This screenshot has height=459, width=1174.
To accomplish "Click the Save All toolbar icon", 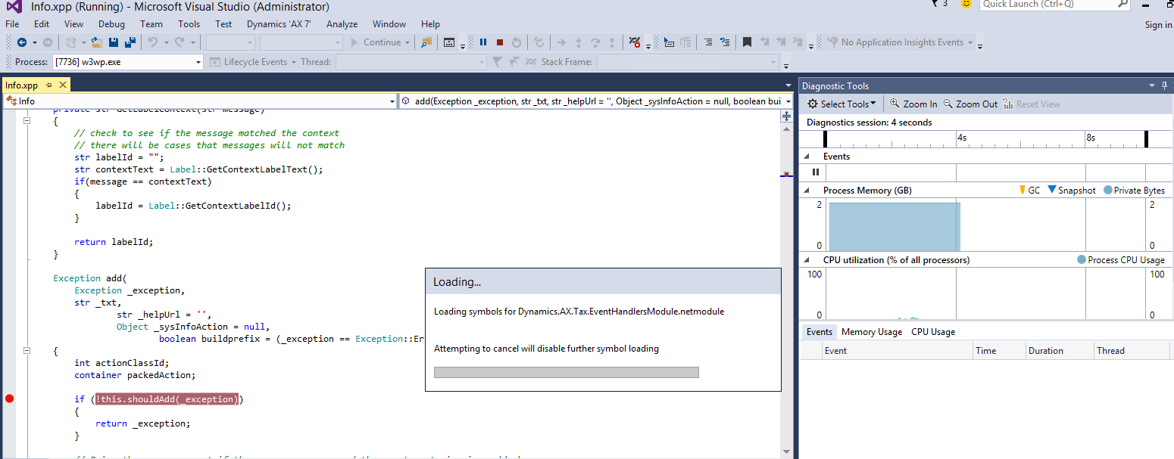I will pos(130,42).
